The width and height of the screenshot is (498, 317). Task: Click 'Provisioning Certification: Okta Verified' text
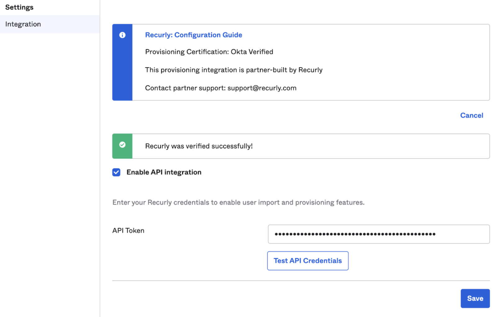(209, 52)
